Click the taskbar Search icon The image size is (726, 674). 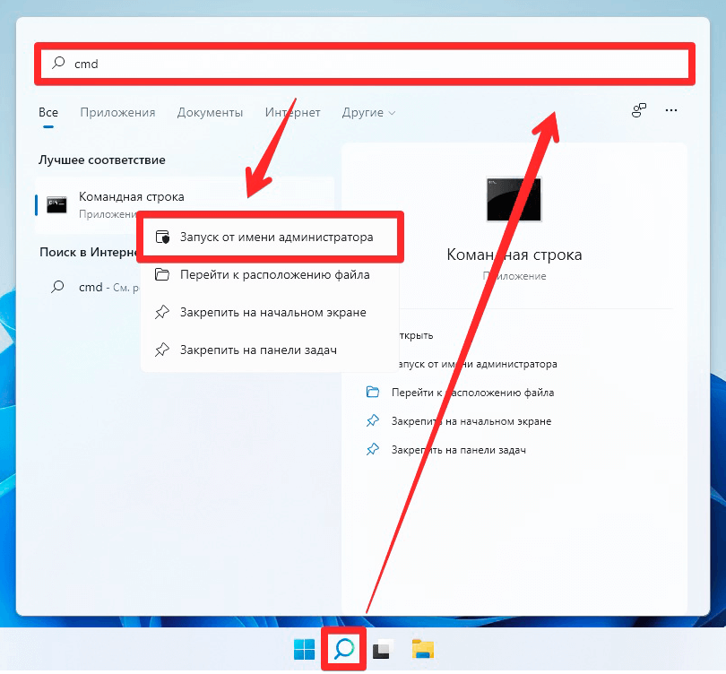point(344,649)
